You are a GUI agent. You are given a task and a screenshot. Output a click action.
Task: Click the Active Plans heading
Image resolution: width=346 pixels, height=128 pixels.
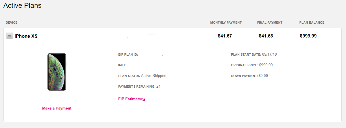click(x=22, y=5)
